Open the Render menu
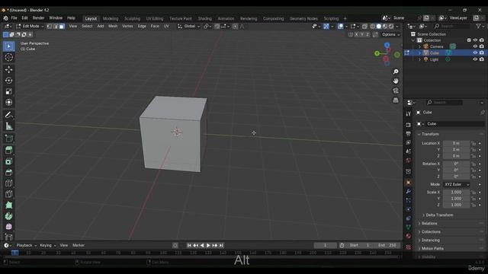This screenshot has height=274, width=488. coord(38,18)
